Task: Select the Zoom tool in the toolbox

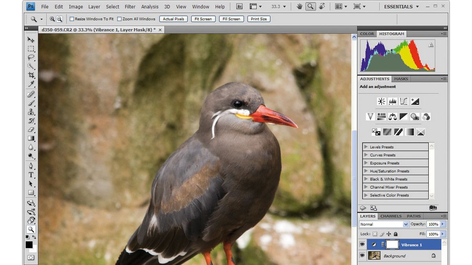Action: tap(31, 229)
